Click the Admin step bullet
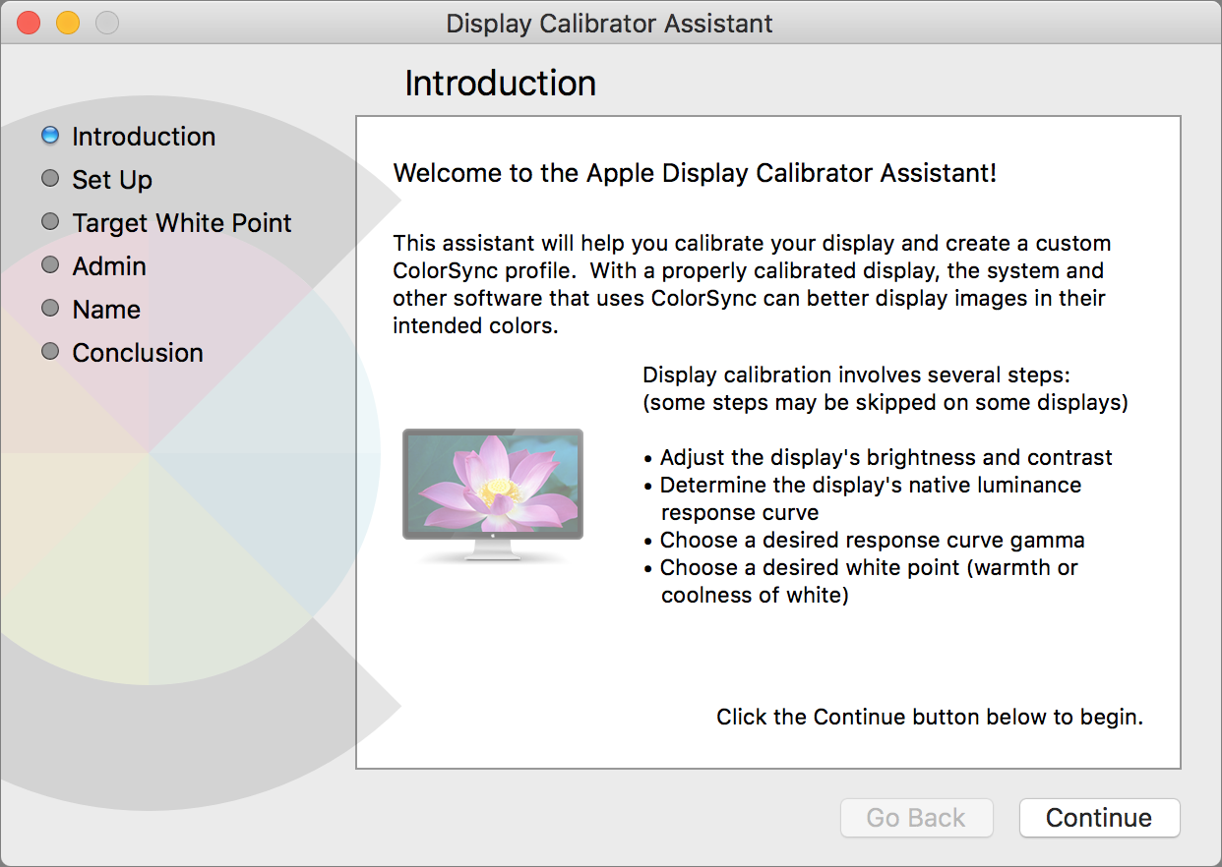Image resolution: width=1222 pixels, height=867 pixels. 50,265
